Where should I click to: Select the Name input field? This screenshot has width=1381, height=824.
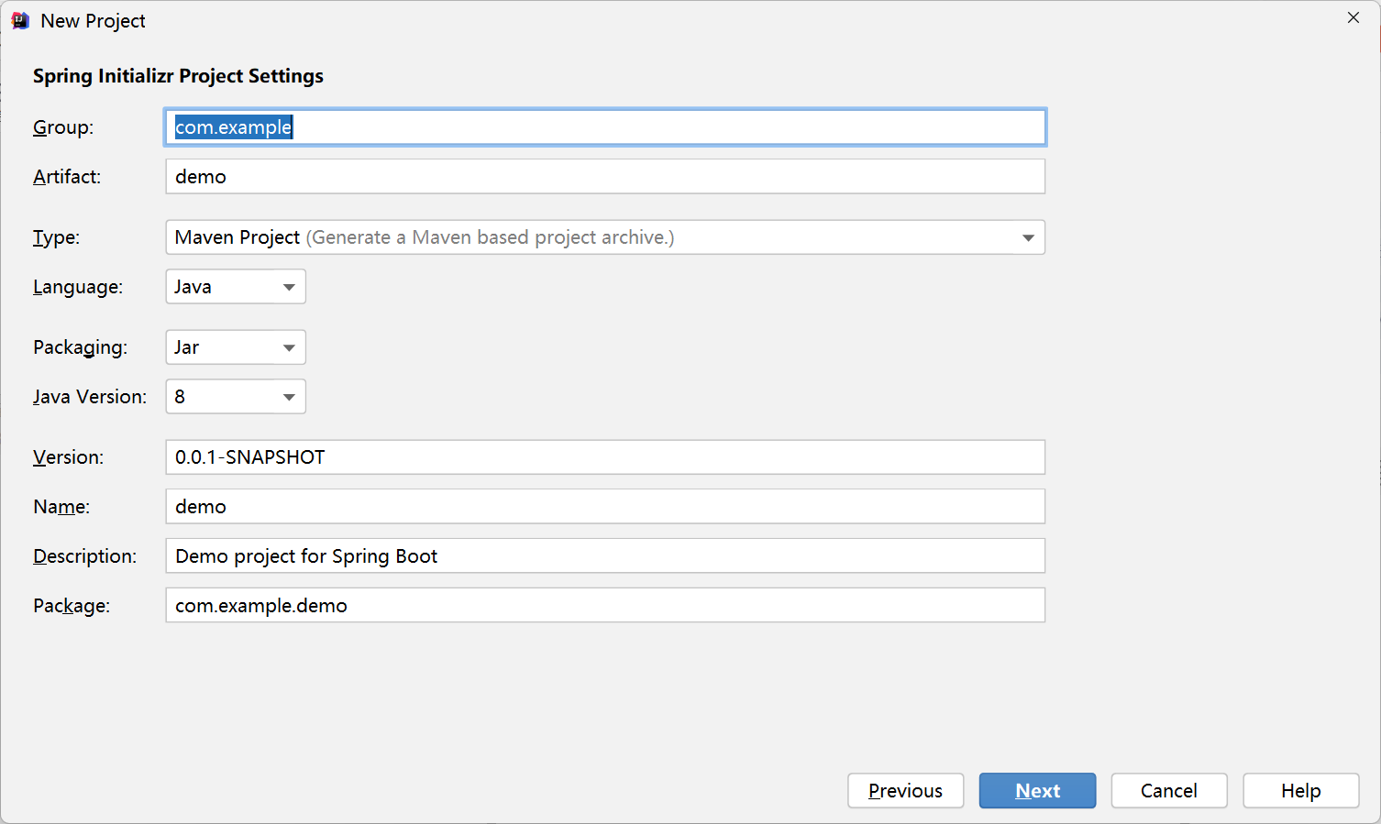click(x=605, y=507)
